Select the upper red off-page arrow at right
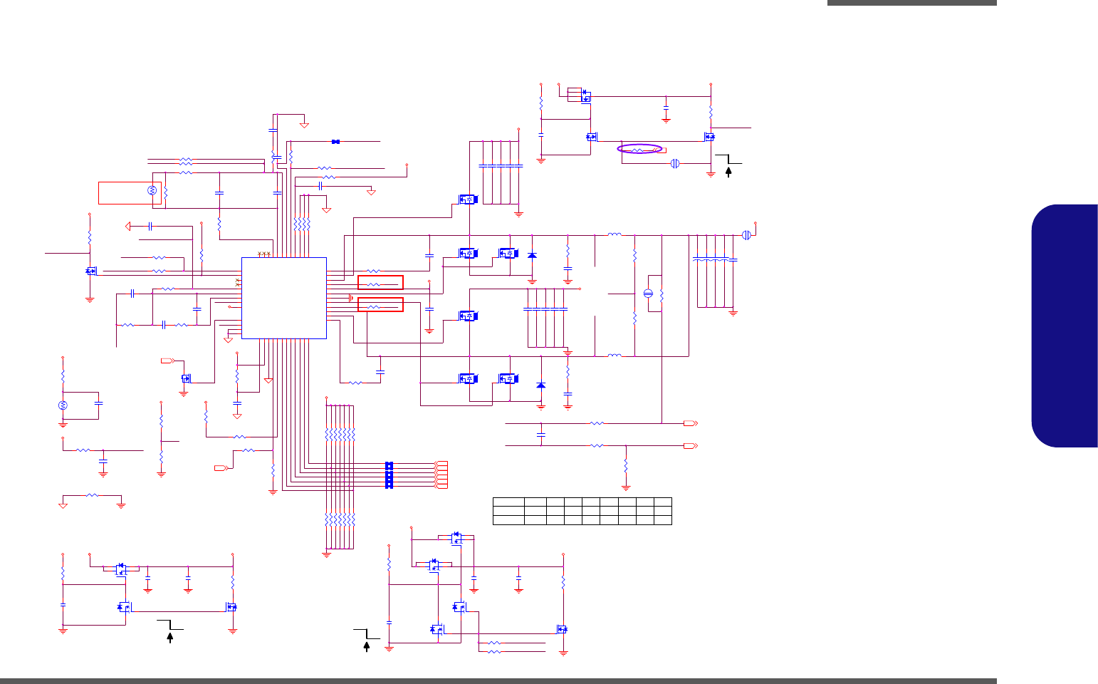 point(691,423)
